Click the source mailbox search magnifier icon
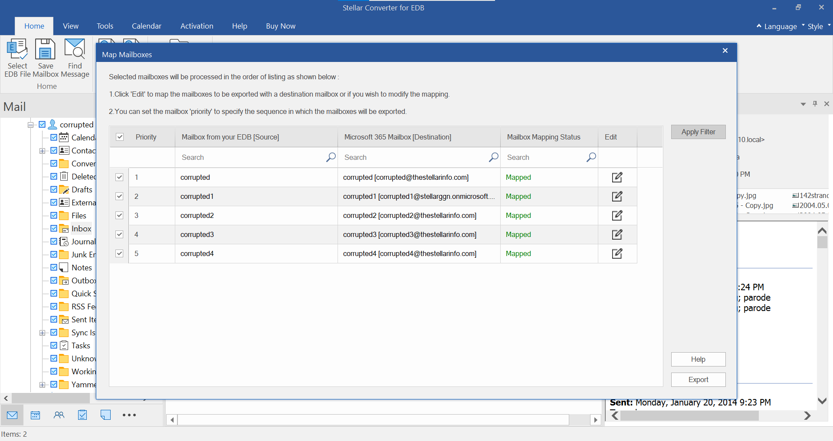833x441 pixels. [x=331, y=157]
